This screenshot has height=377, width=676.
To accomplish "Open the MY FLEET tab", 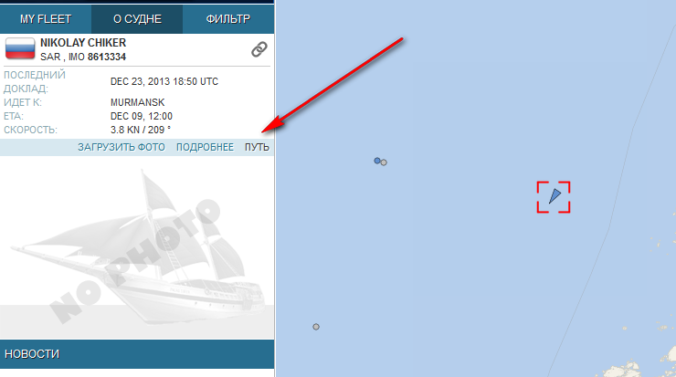I will pyautogui.click(x=46, y=19).
